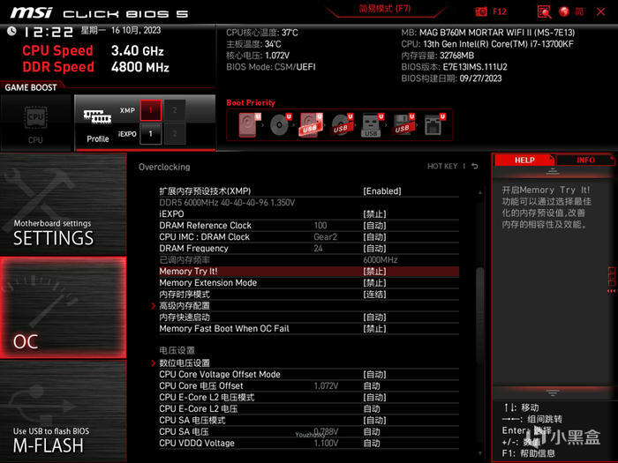Select the USB CD drive boot device icon
Screen dimensions: 618x463
pos(342,125)
